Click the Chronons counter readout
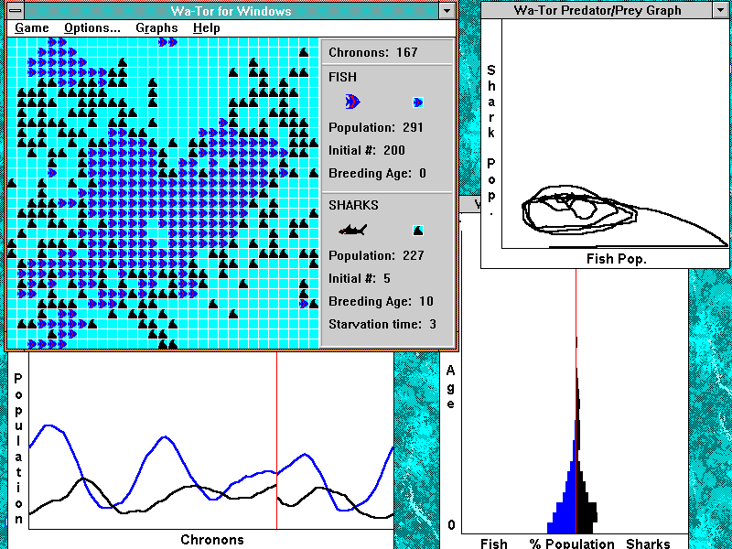This screenshot has width=732, height=549. coord(372,52)
